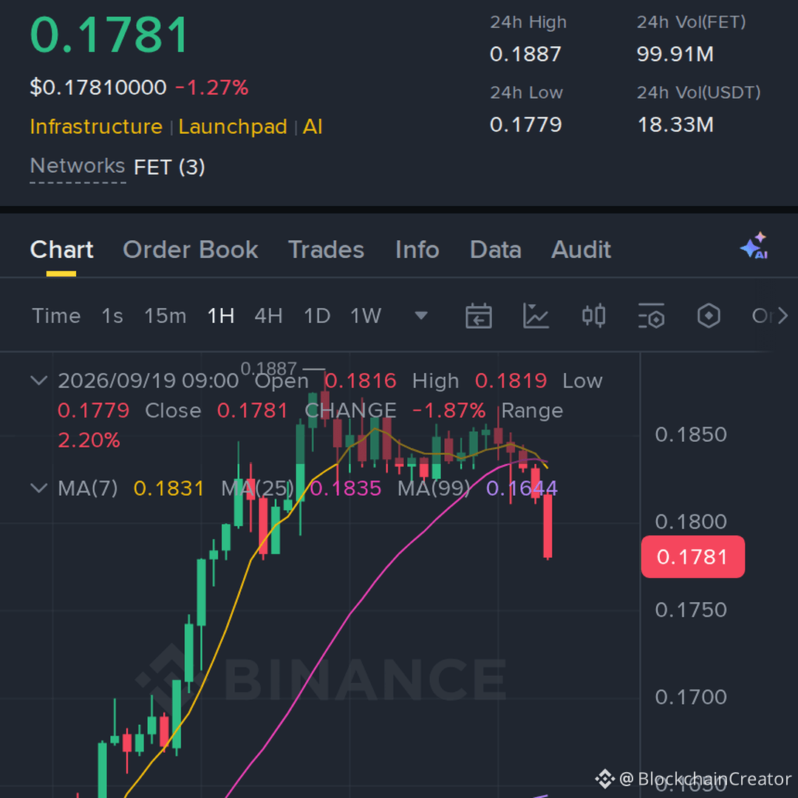The image size is (798, 798).
Task: Open the Infrastructure category link
Action: pos(96,127)
